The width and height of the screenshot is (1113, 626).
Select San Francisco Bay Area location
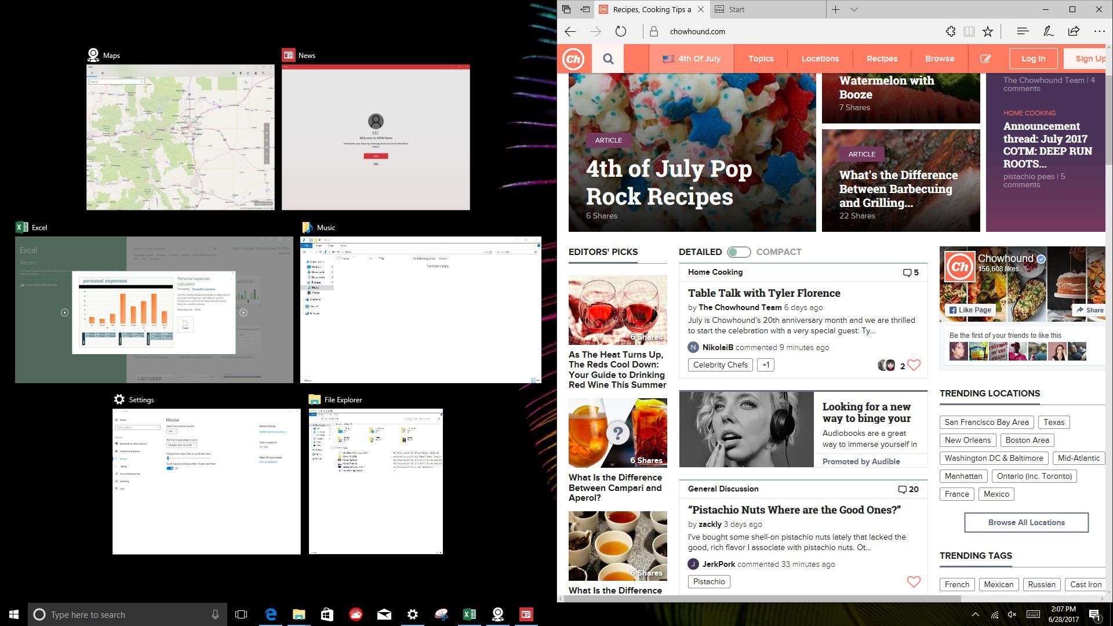[x=986, y=422]
